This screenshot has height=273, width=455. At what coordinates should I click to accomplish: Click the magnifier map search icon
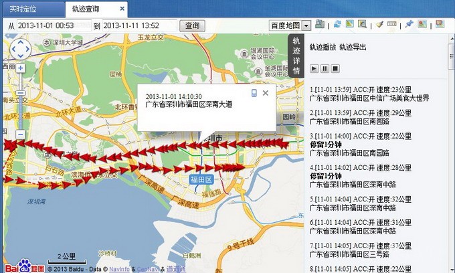362,25
